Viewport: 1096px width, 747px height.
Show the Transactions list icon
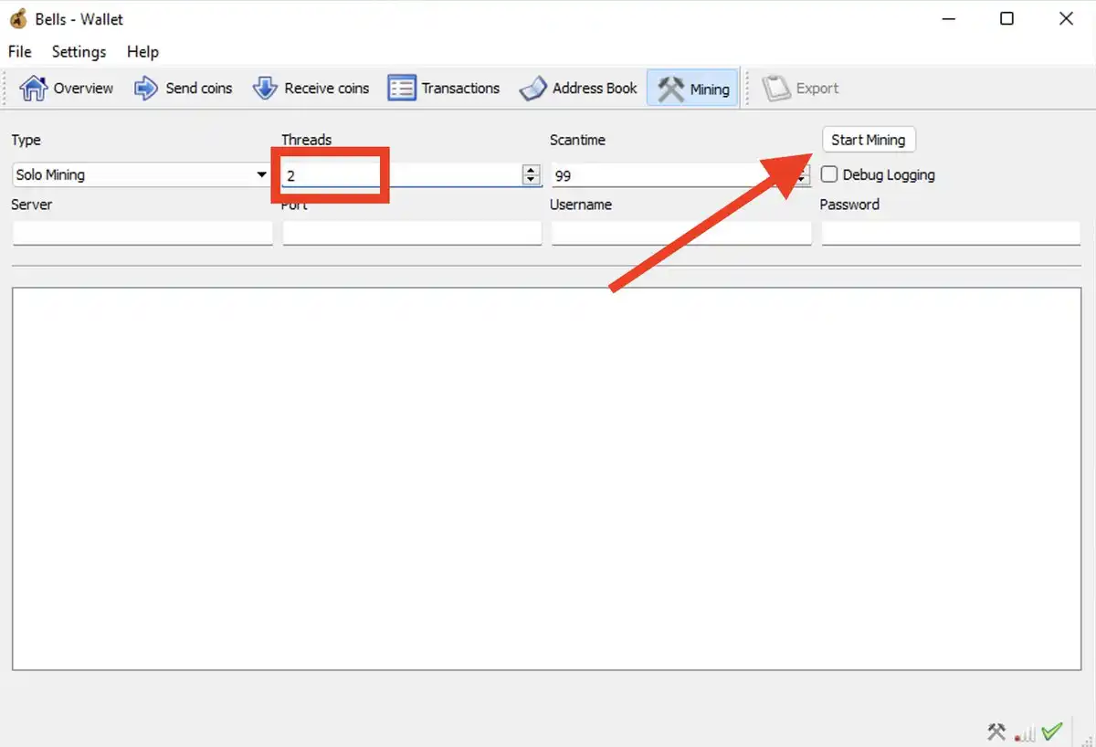(x=402, y=89)
